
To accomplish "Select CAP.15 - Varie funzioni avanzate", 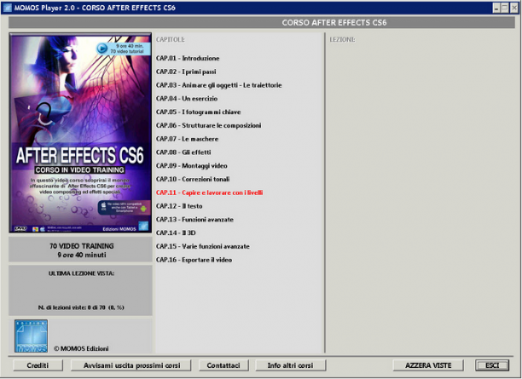I will pyautogui.click(x=203, y=246).
